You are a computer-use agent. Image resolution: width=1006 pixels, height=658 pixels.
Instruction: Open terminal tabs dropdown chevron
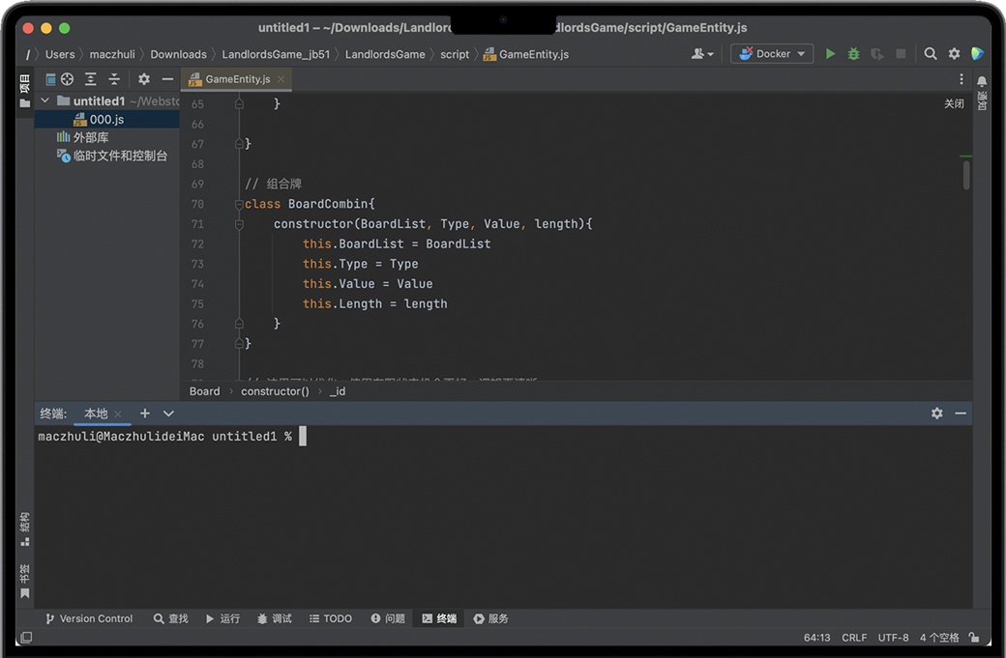tap(168, 414)
